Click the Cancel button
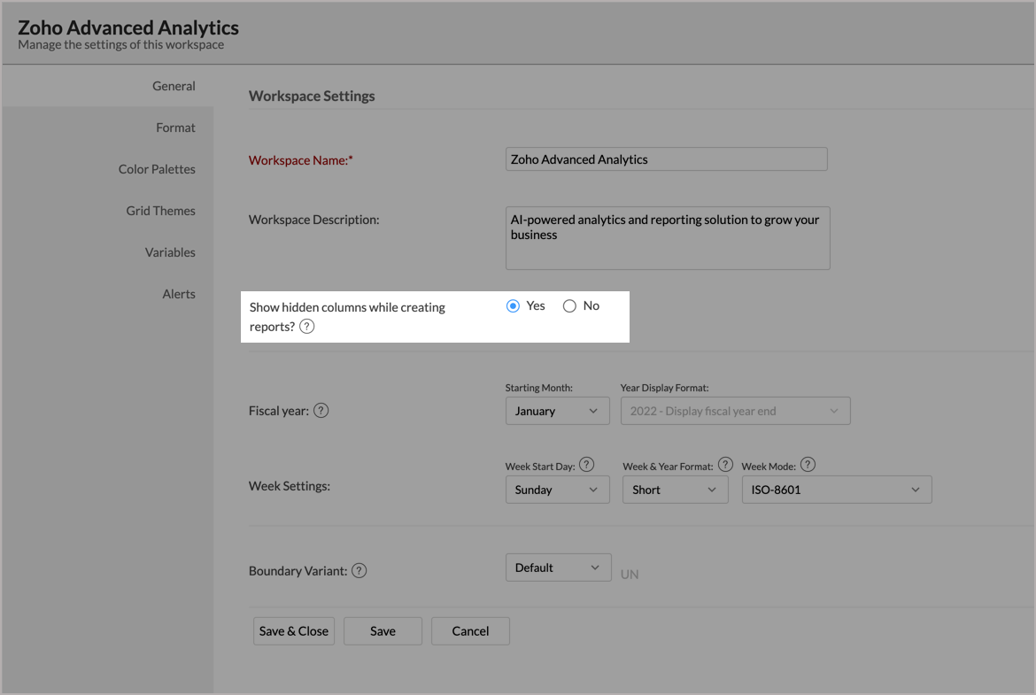The width and height of the screenshot is (1036, 695). (x=470, y=631)
